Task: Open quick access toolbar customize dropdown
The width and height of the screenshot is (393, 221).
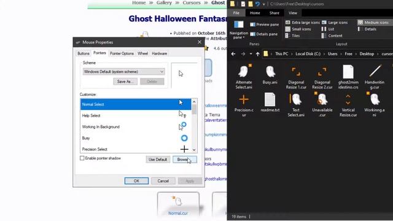Action: 263,4
